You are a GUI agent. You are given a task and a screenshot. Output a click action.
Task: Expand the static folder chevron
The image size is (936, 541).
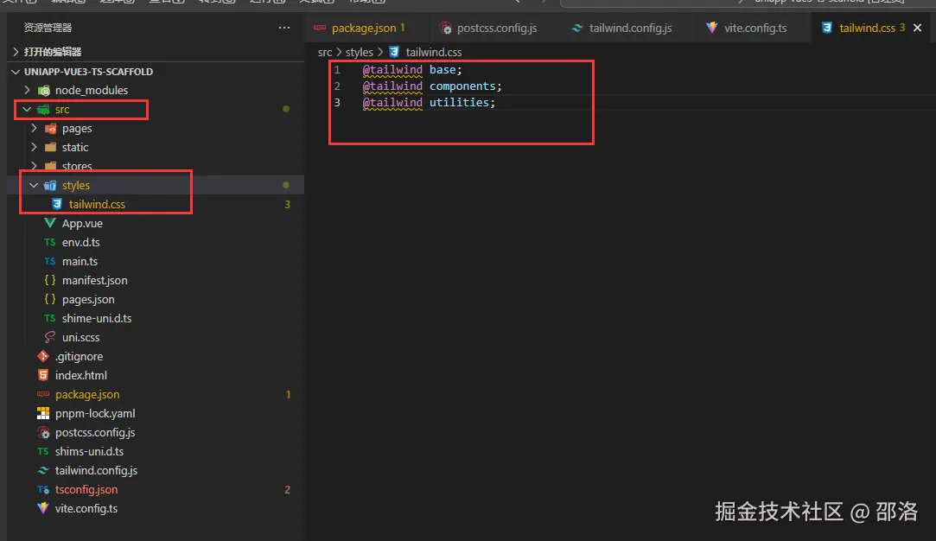click(x=34, y=147)
